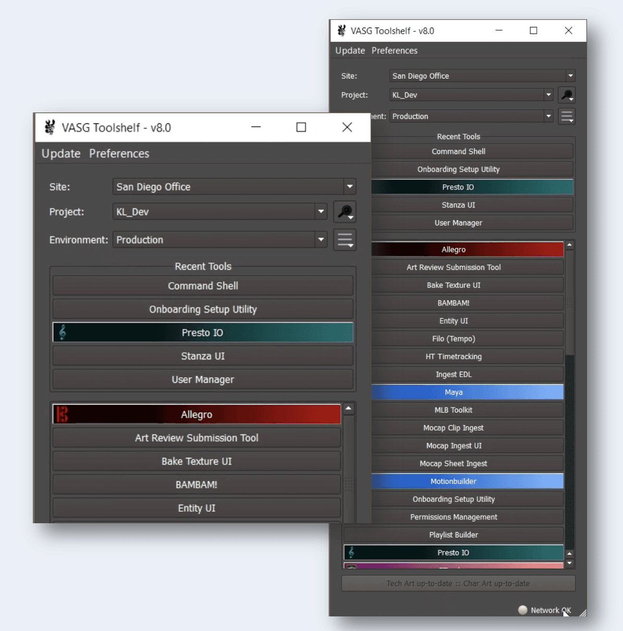This screenshot has height=631, width=623.
Task: Expand the KL_Dev project dropdown in back window
Action: (x=548, y=95)
